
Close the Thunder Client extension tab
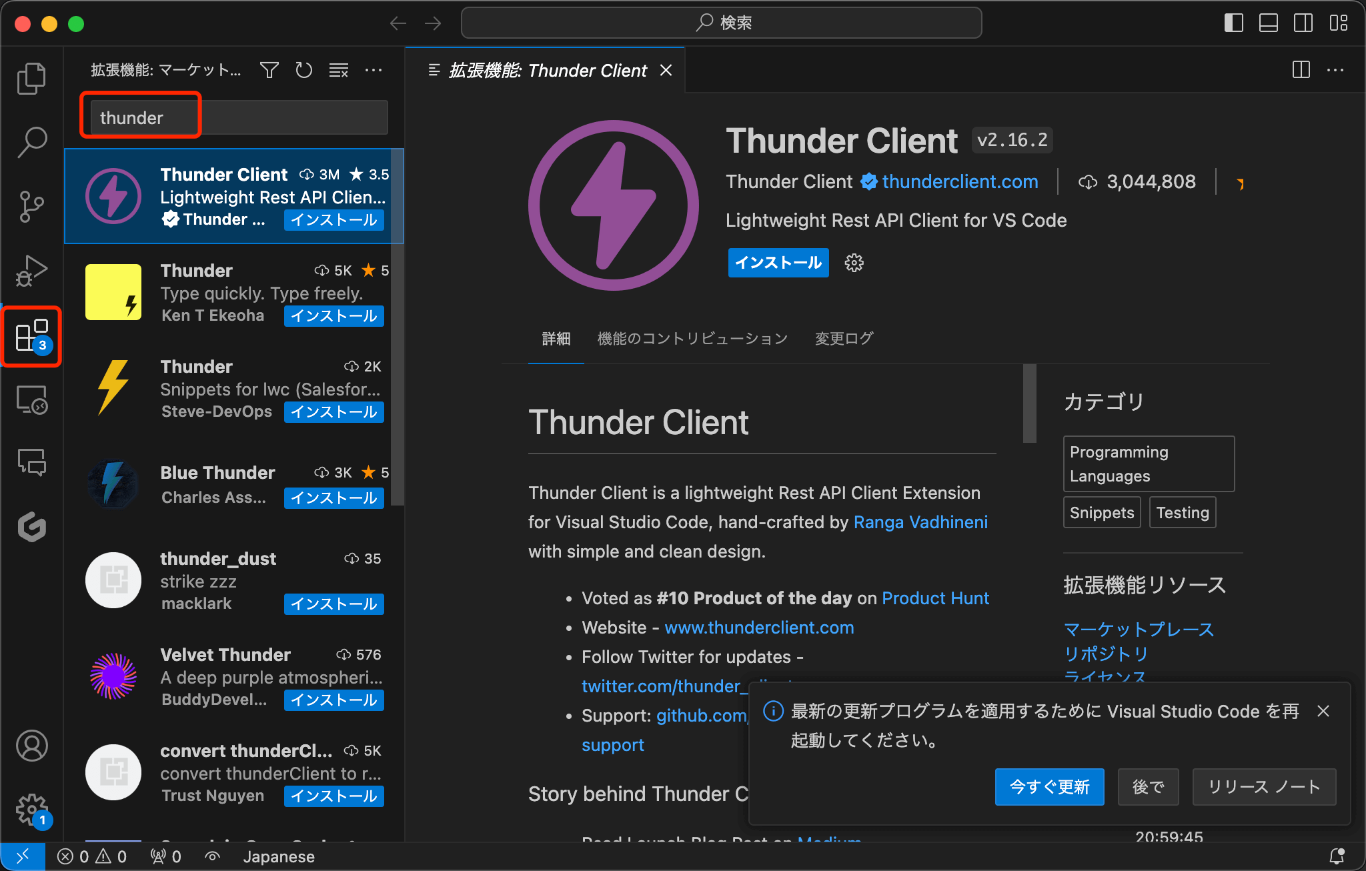pyautogui.click(x=666, y=71)
